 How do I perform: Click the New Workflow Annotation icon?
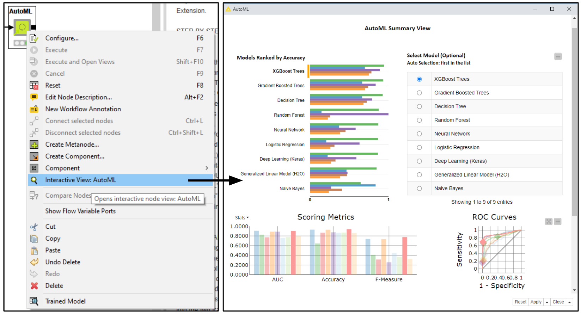[x=34, y=109]
